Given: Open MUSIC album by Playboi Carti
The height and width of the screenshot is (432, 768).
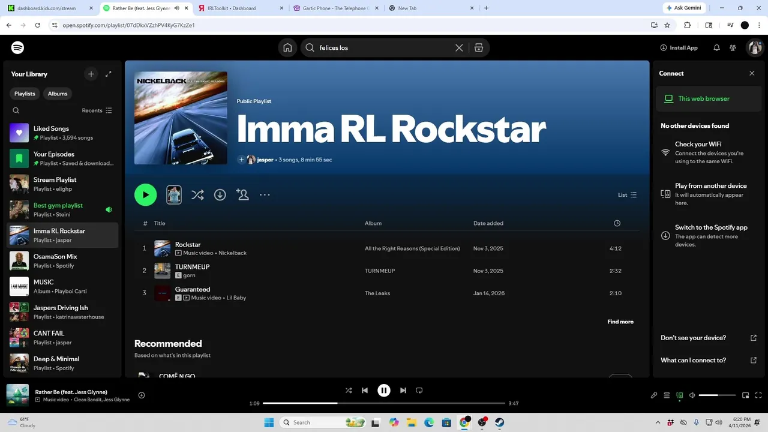Looking at the screenshot, I should coord(62,286).
